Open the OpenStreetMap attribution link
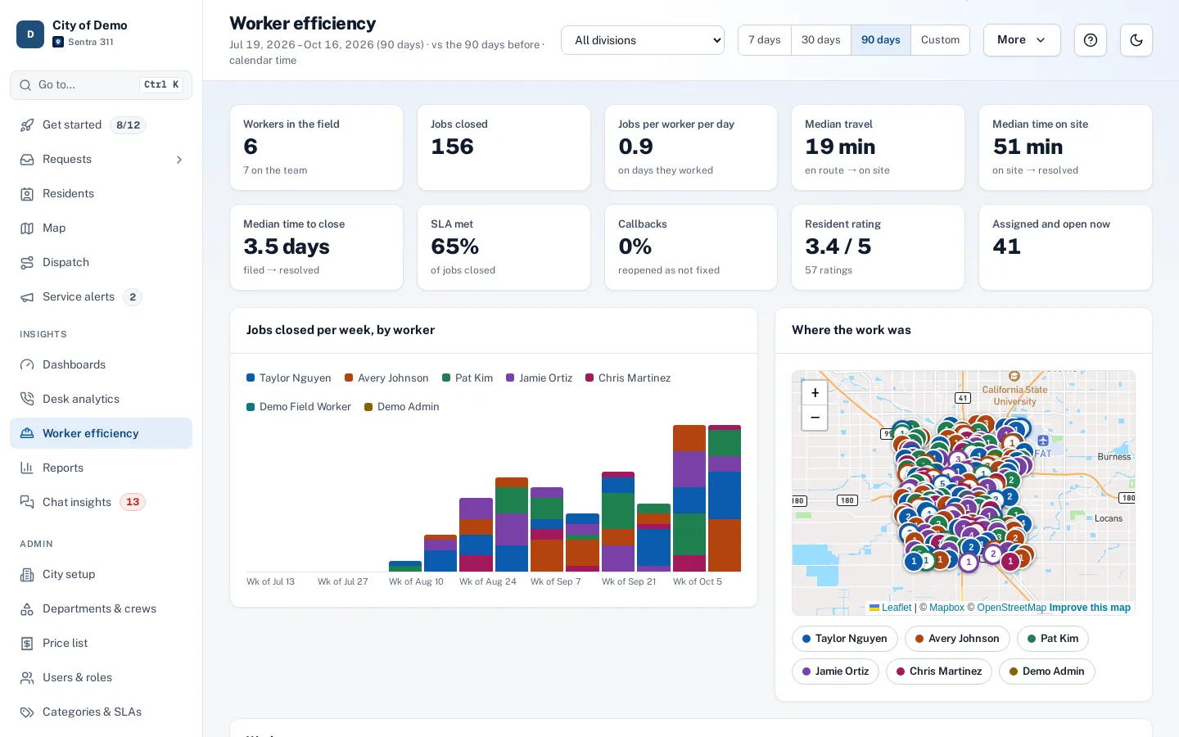 click(x=1011, y=608)
